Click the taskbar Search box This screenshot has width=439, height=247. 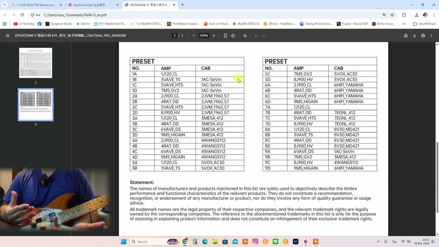pyautogui.click(x=155, y=242)
